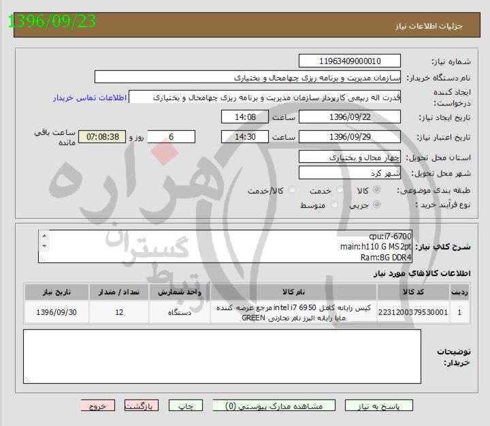Click product name cell intel i7 6950
The width and height of the screenshot is (490, 426).
[x=293, y=312]
